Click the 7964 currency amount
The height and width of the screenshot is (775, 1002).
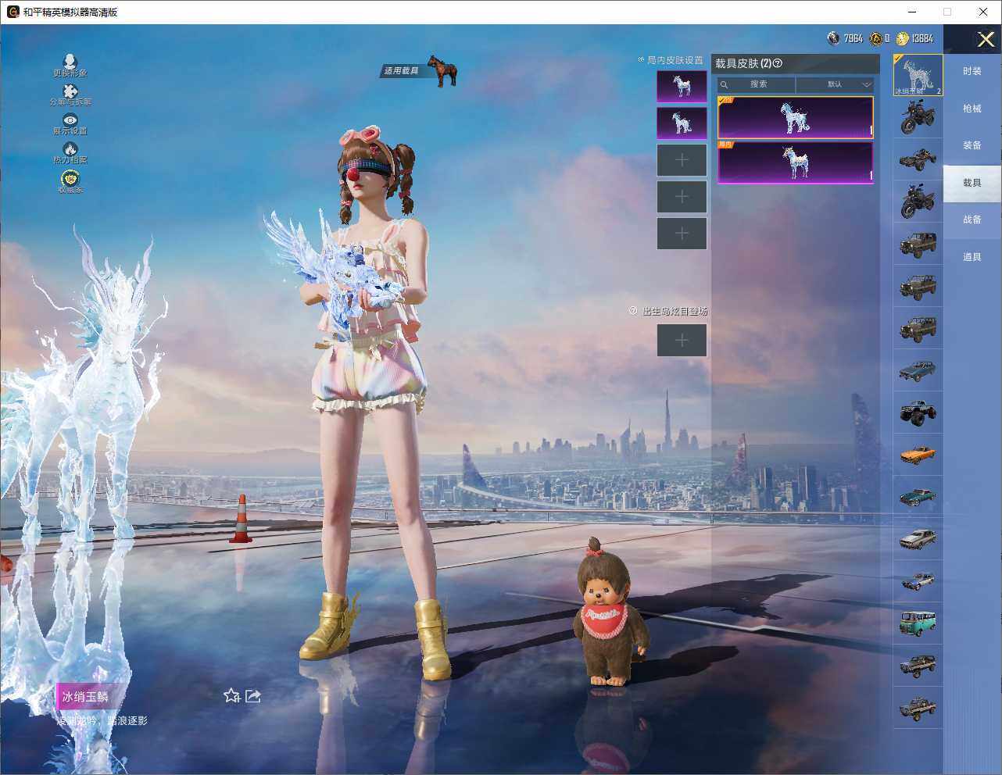853,38
